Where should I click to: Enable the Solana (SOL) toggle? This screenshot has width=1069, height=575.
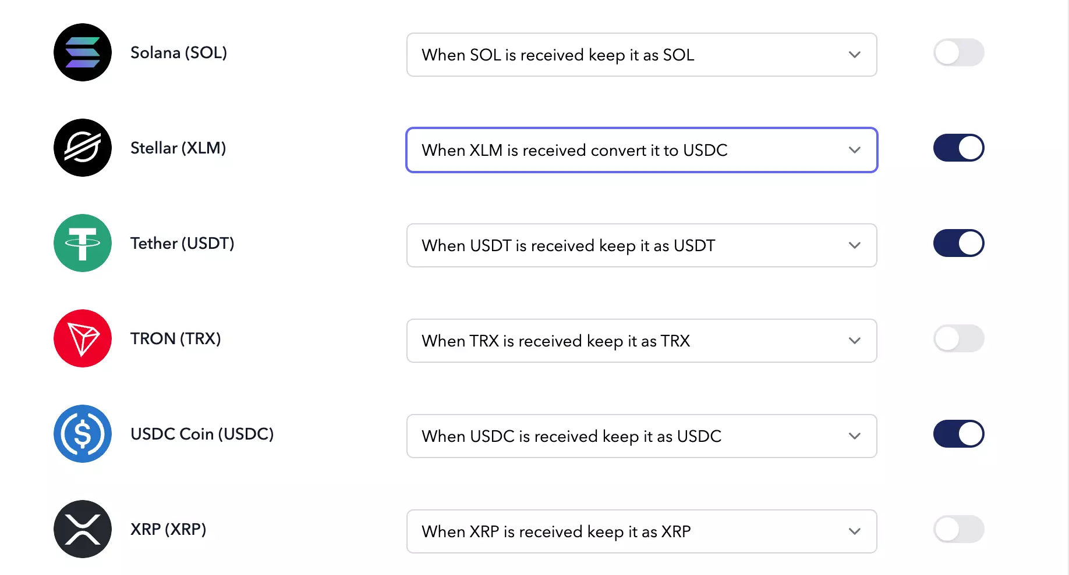point(958,52)
